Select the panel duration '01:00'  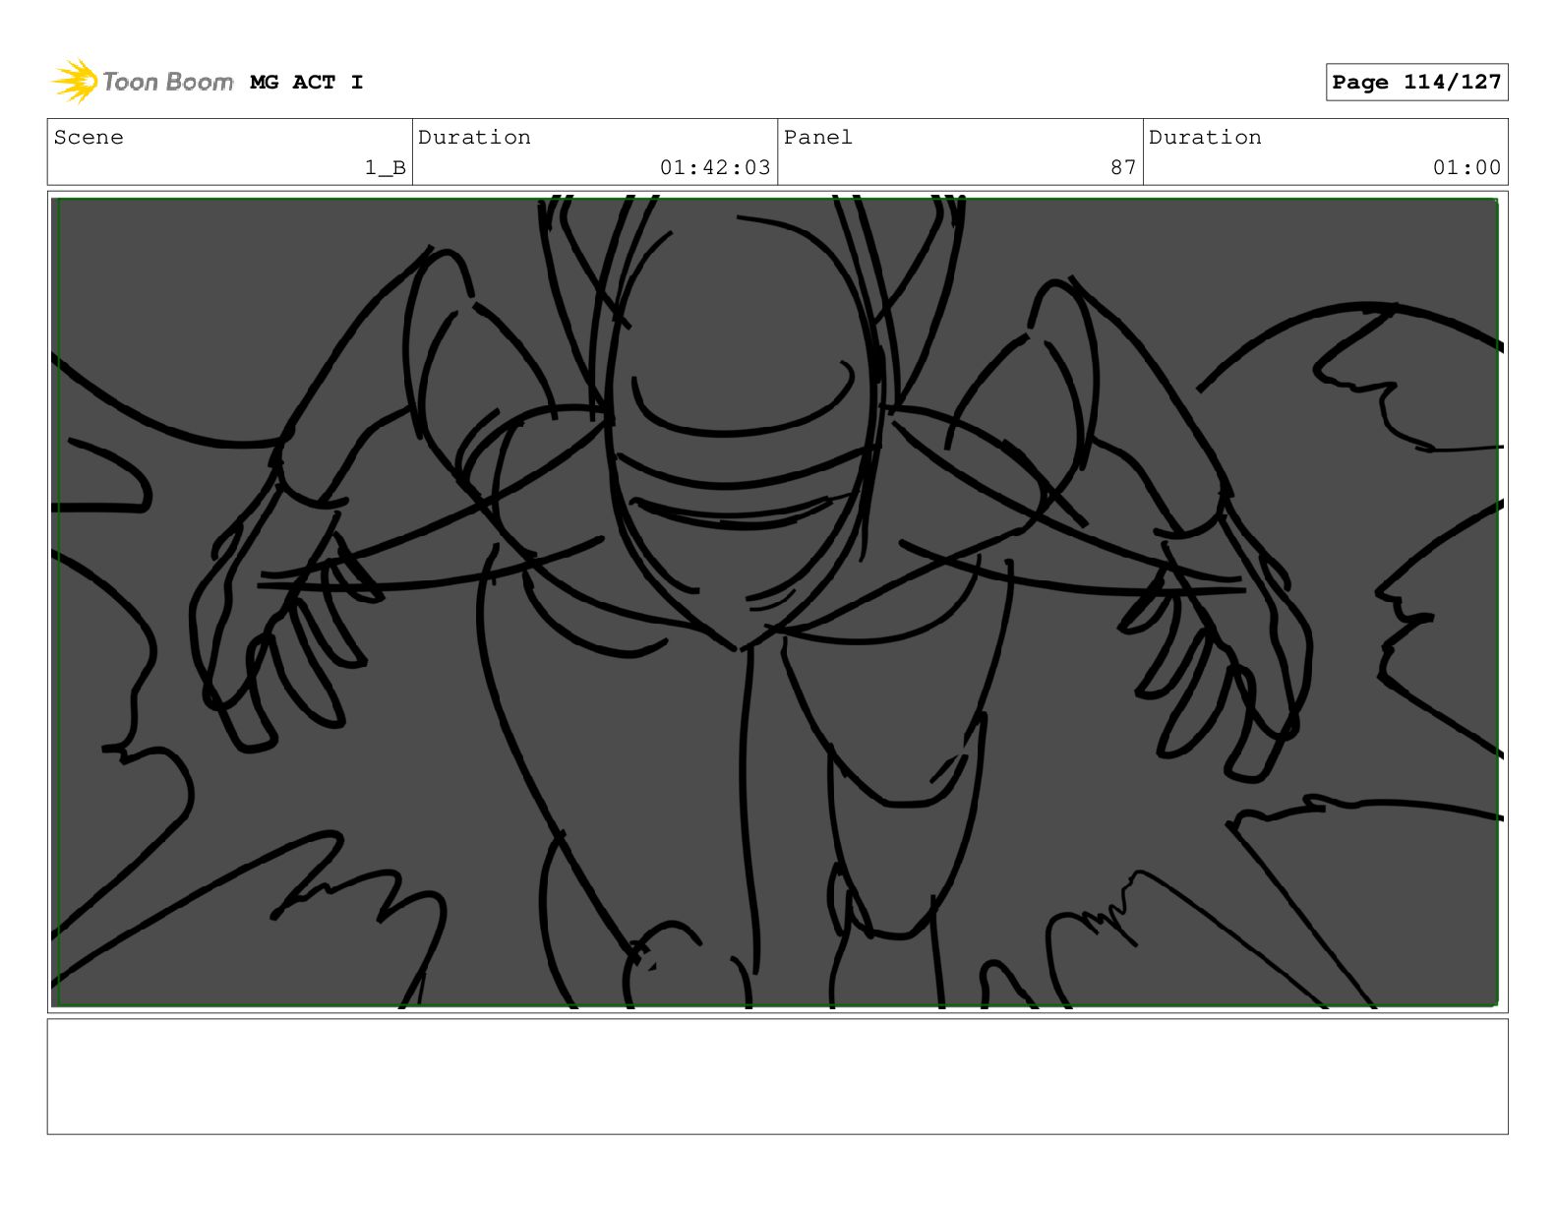tap(1466, 168)
